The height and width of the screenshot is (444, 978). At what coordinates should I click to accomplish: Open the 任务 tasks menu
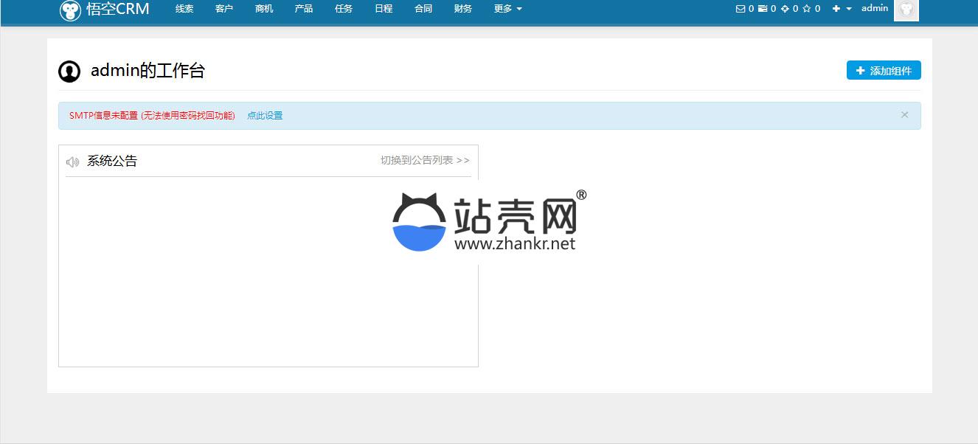344,9
